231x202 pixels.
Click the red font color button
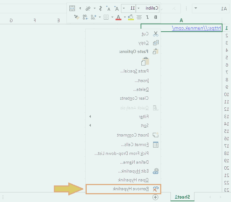tap(118, 17)
